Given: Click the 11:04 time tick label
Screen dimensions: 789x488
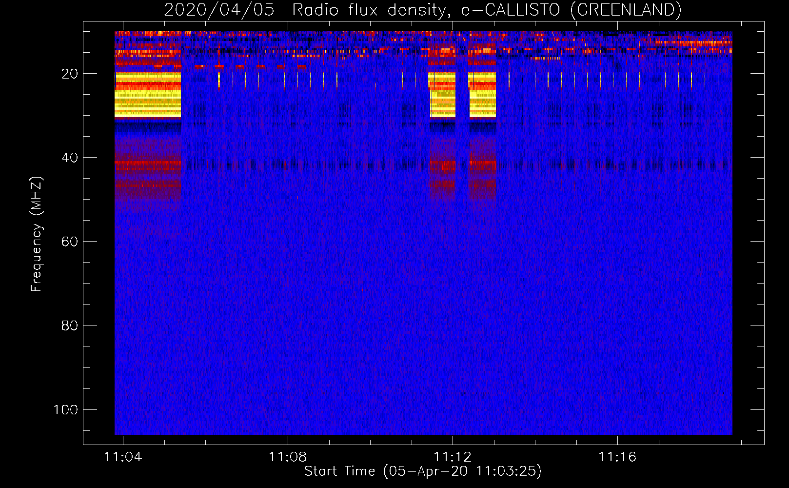Looking at the screenshot, I should pyautogui.click(x=123, y=457).
